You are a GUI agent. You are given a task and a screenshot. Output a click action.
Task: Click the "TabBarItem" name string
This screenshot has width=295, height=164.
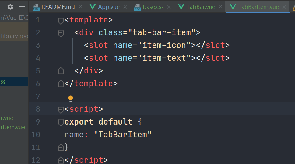tap(123, 135)
